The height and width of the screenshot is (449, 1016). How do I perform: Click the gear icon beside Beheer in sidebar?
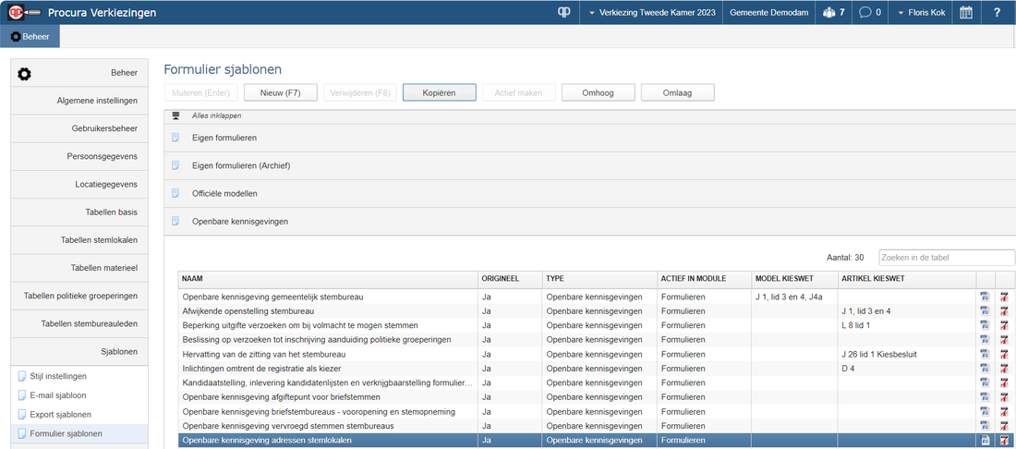[x=24, y=73]
